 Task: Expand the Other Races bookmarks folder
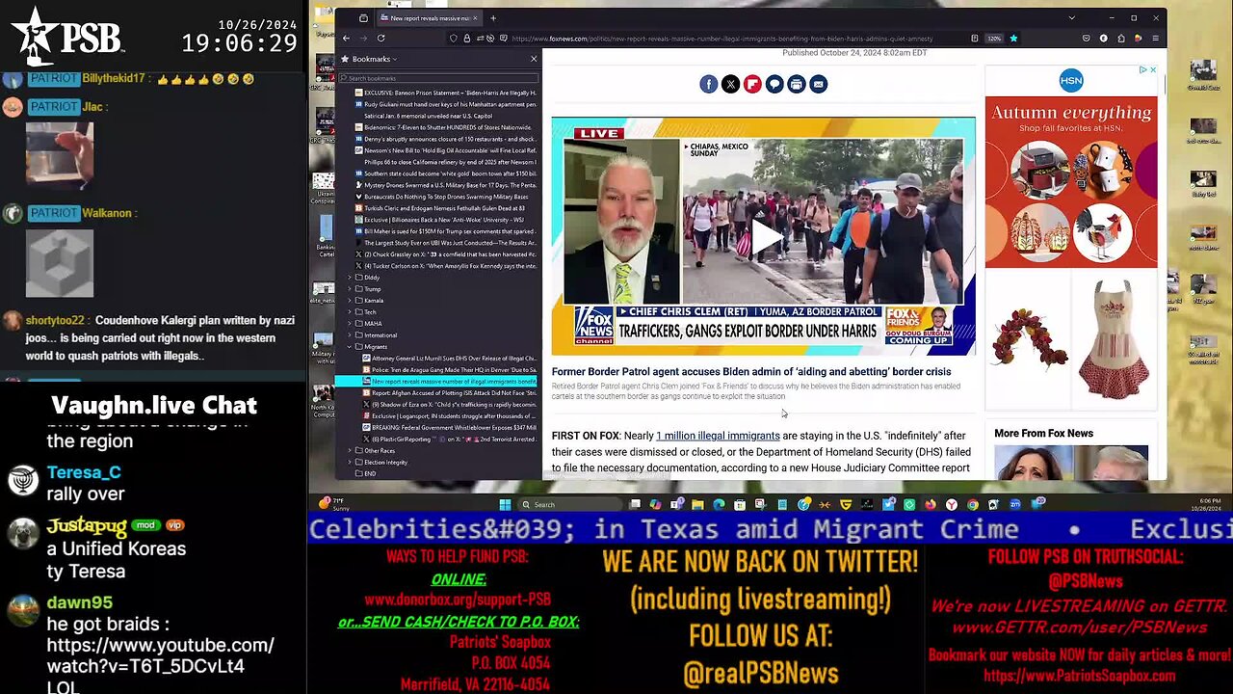(350, 450)
